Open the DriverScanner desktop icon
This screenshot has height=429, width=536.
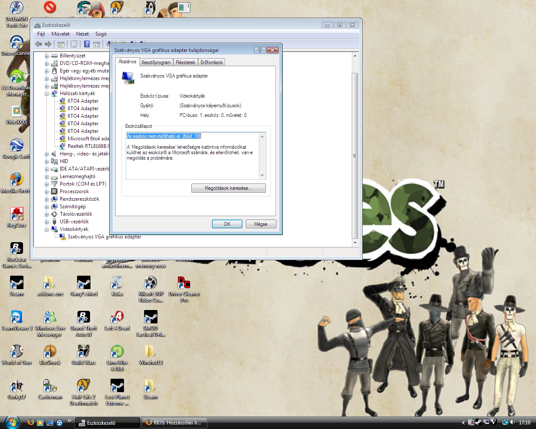coord(16,45)
